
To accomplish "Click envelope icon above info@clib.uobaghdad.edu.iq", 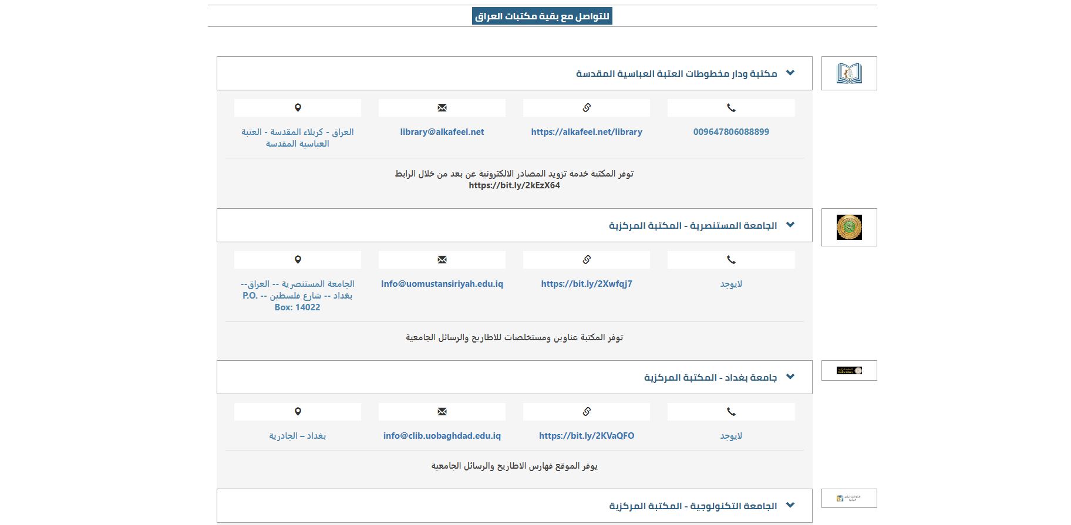I will tap(442, 411).
